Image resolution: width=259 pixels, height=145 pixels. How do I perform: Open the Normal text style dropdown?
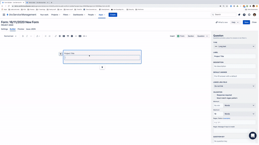point(10,36)
